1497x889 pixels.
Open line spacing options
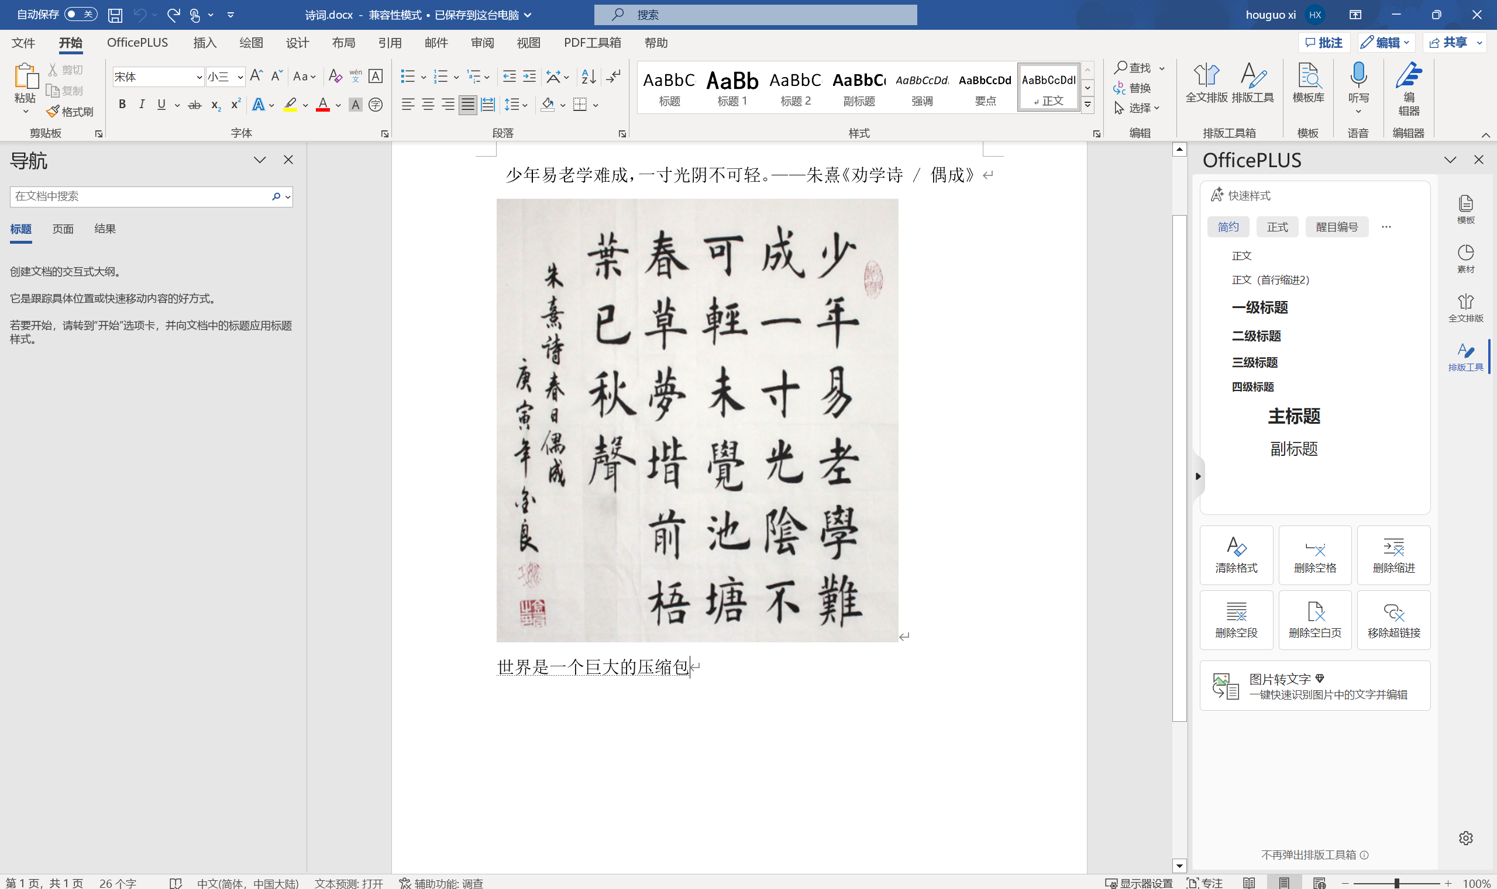(515, 105)
